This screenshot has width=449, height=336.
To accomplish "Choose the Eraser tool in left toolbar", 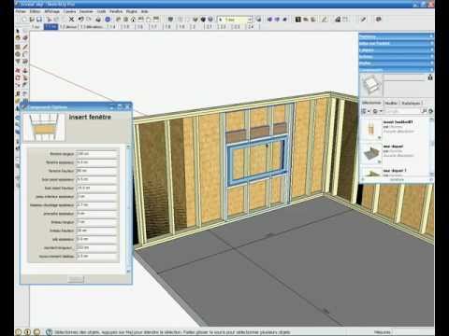I will point(25,38).
